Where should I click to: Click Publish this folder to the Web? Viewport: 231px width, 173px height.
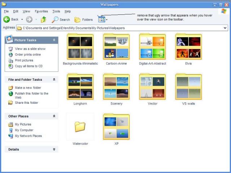(31, 96)
